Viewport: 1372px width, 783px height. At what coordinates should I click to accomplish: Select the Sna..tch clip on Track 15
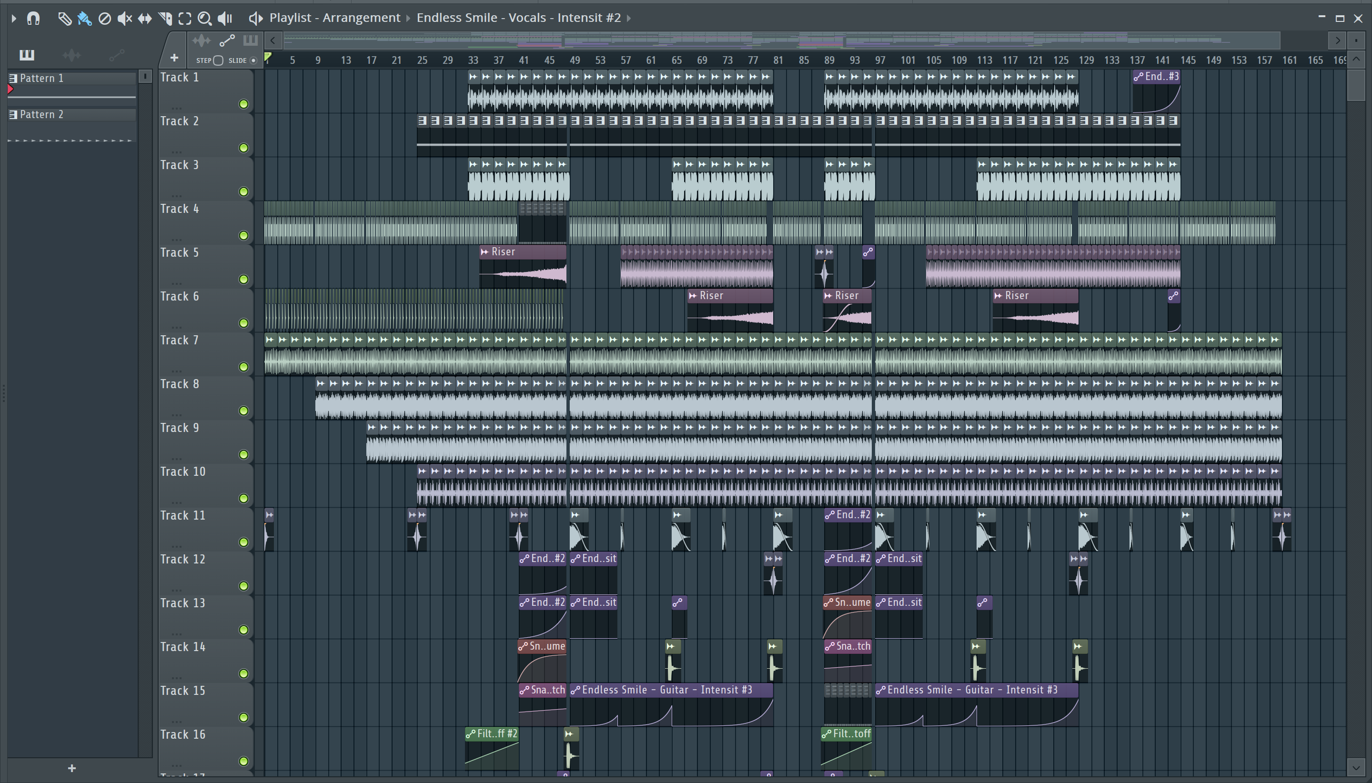point(542,704)
